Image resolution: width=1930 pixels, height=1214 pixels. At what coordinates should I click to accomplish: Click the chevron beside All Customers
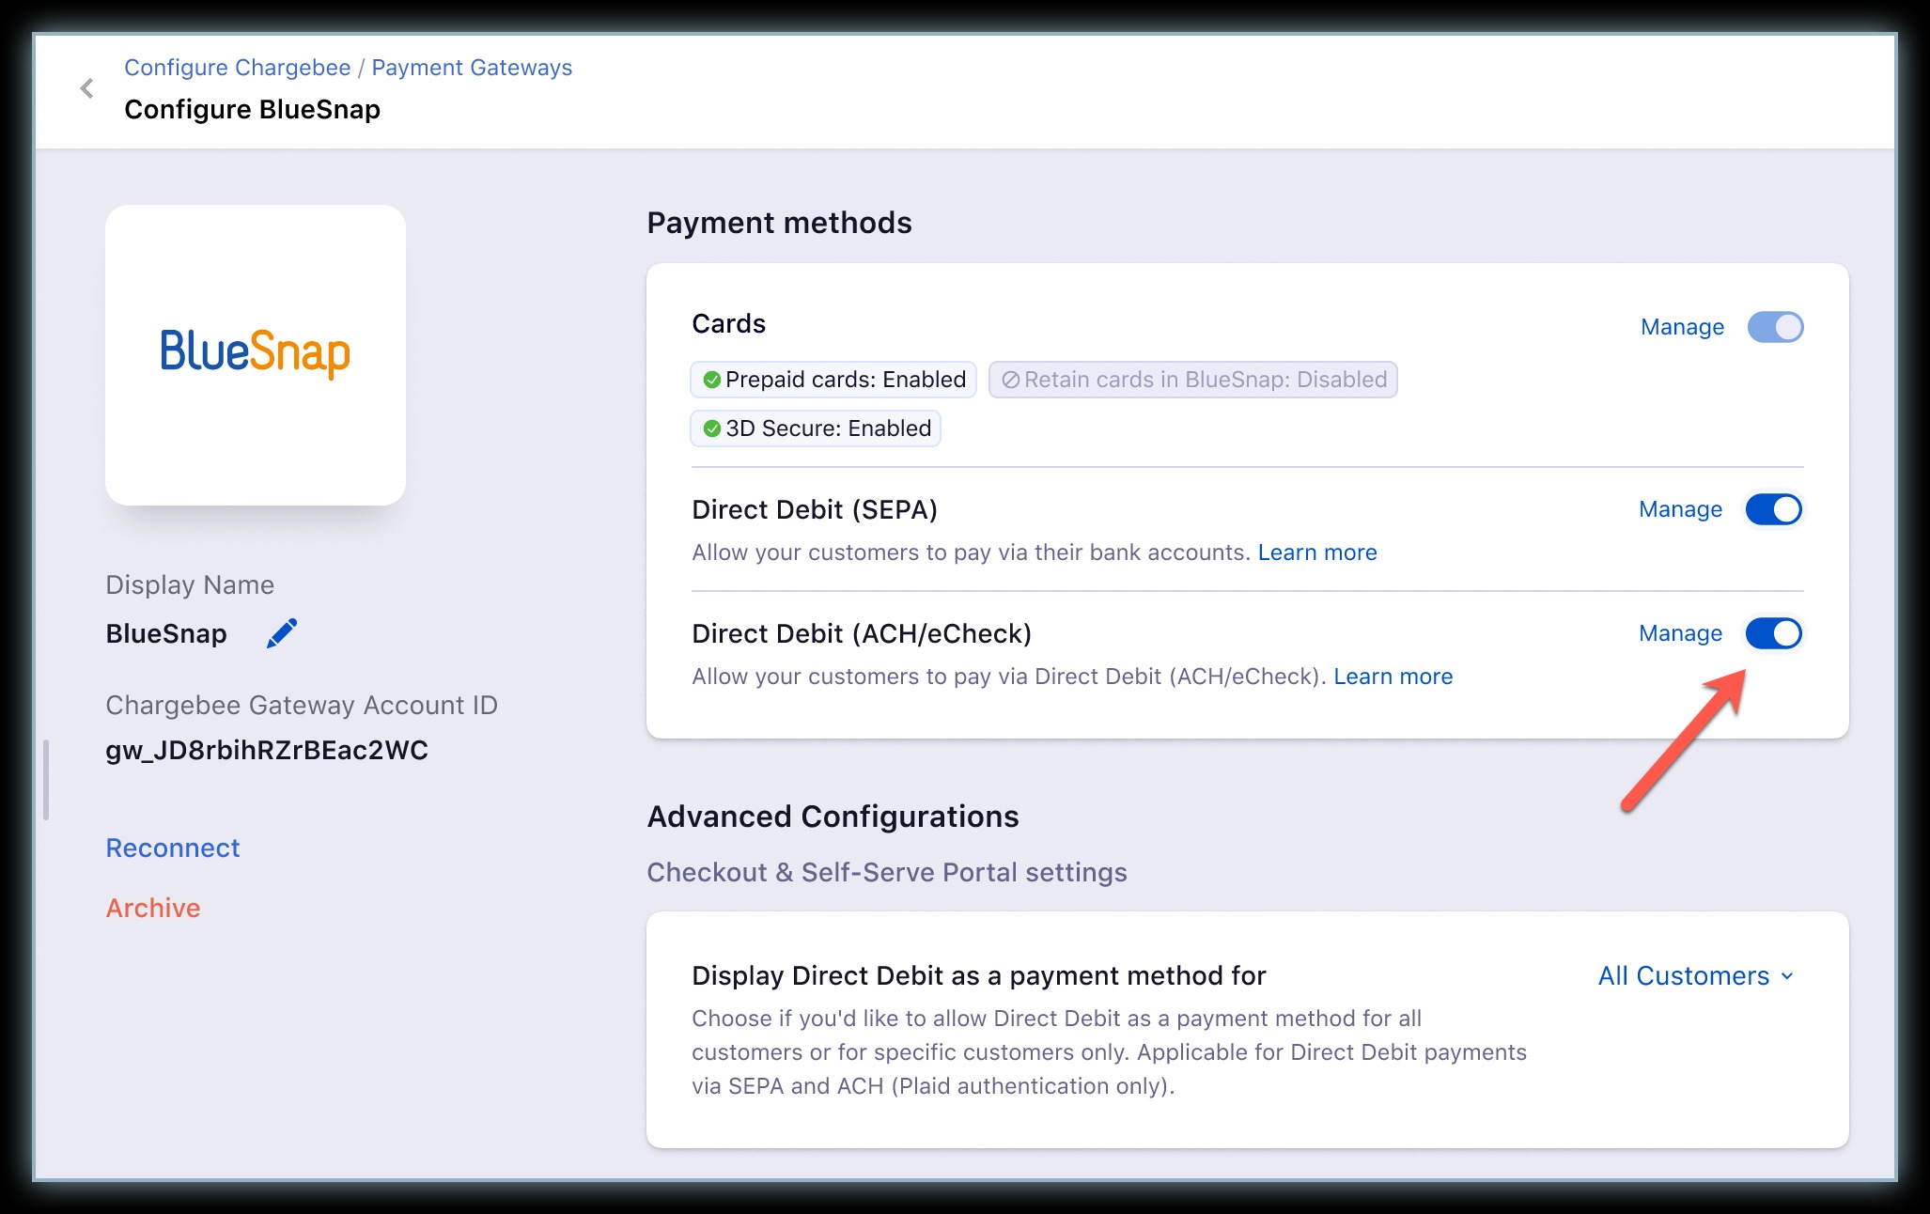click(x=1787, y=976)
